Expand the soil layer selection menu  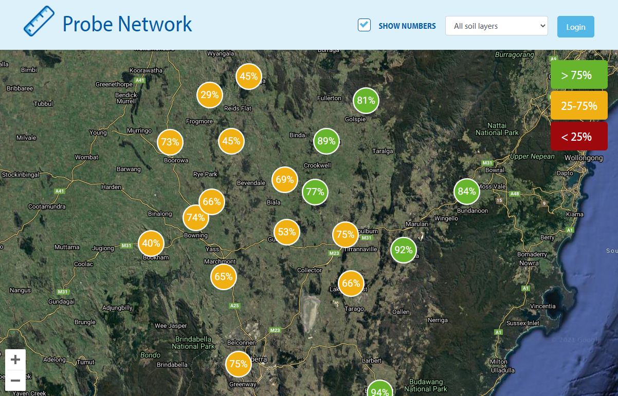click(496, 26)
